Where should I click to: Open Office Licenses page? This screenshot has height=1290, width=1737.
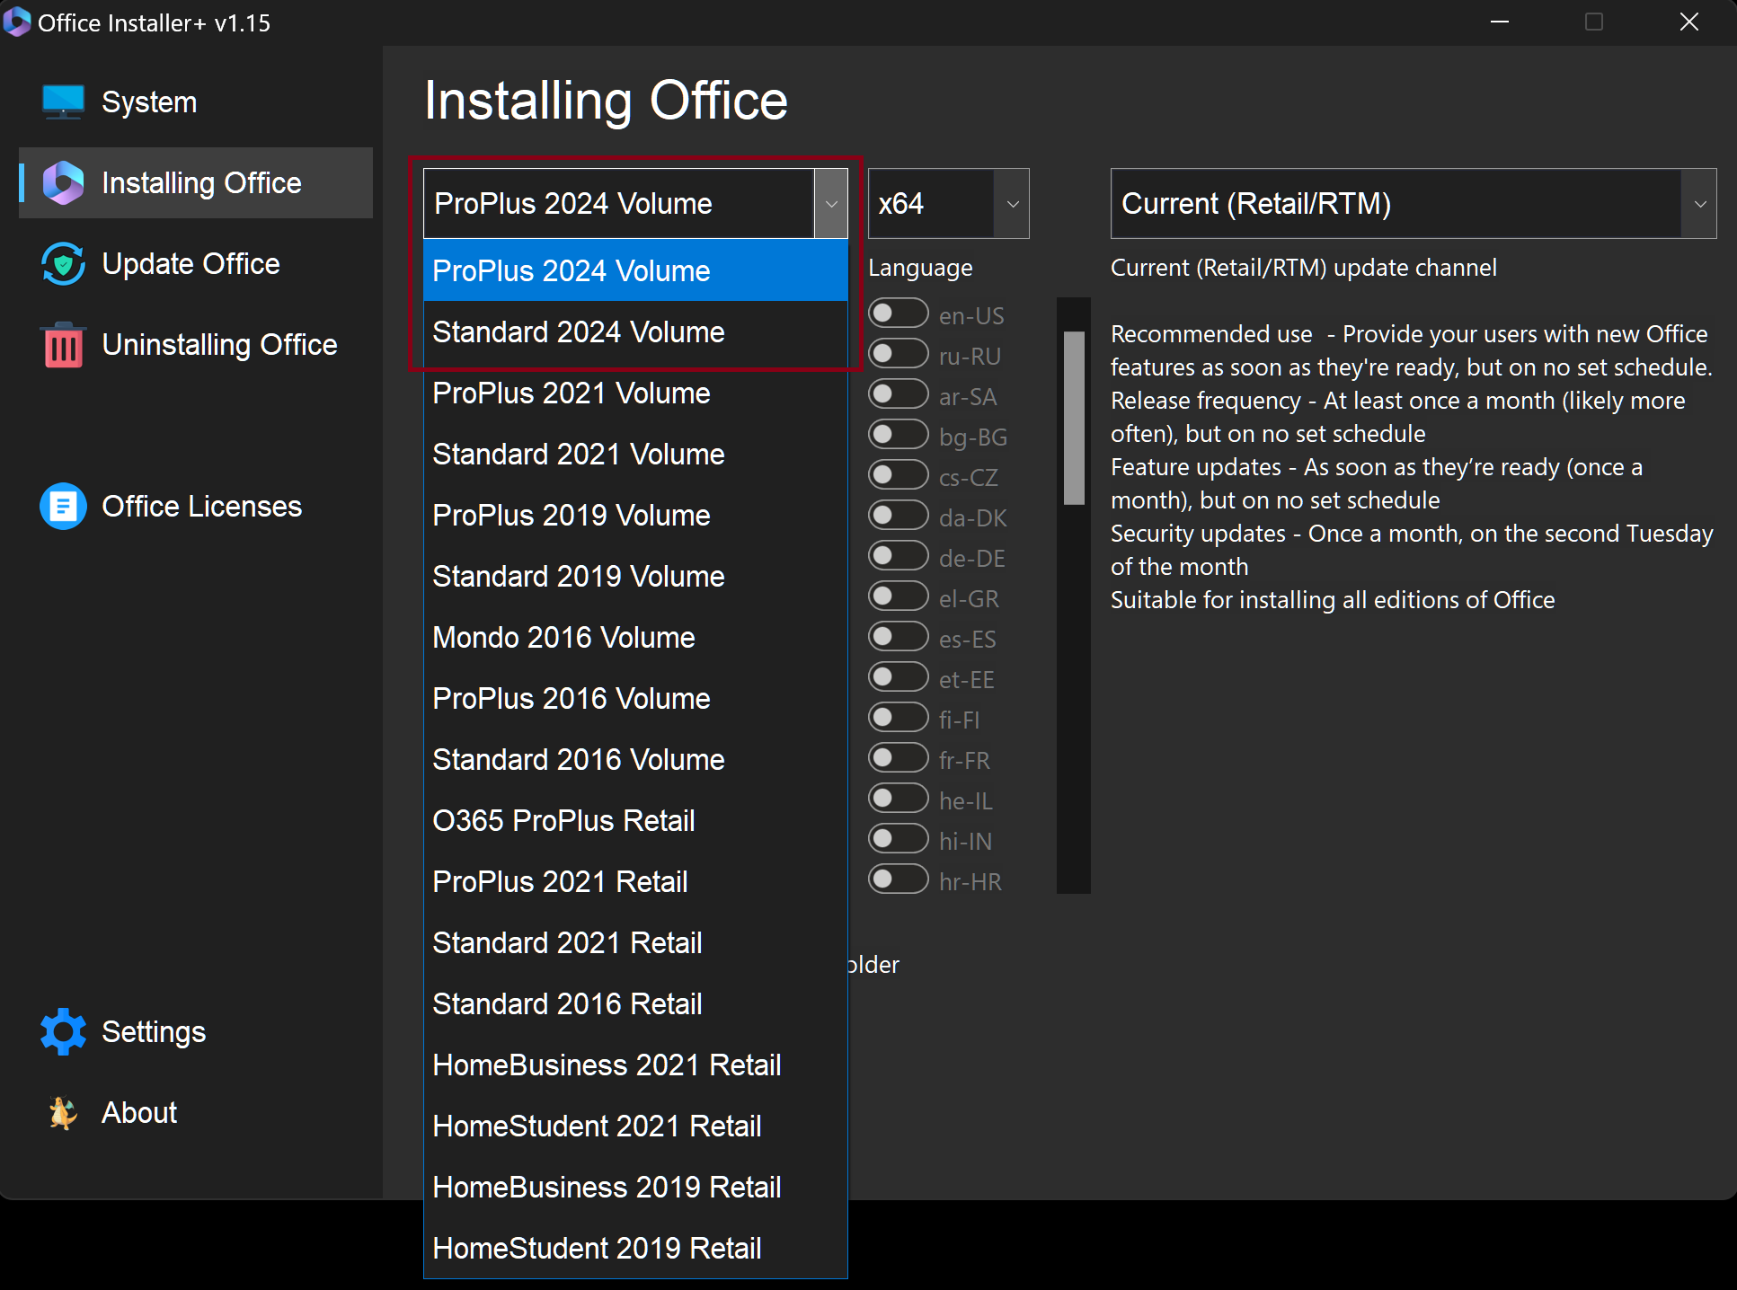point(196,507)
